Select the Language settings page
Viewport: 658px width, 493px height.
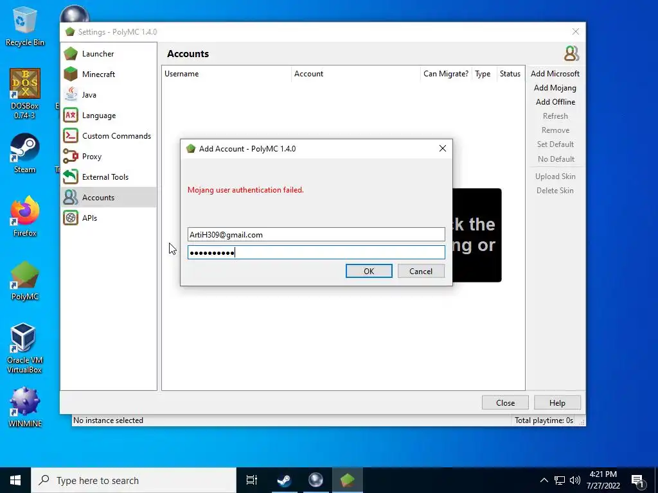pyautogui.click(x=109, y=116)
